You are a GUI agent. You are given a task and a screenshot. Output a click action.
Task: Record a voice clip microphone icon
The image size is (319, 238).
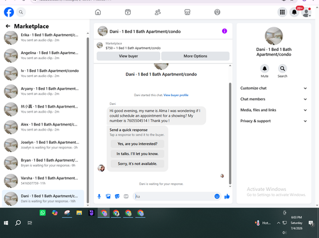pos(99,197)
